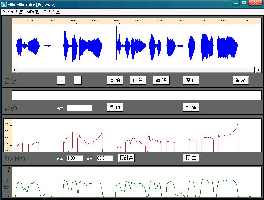Click the 直前 button
Screen dimensions: 264x200
(115, 80)
